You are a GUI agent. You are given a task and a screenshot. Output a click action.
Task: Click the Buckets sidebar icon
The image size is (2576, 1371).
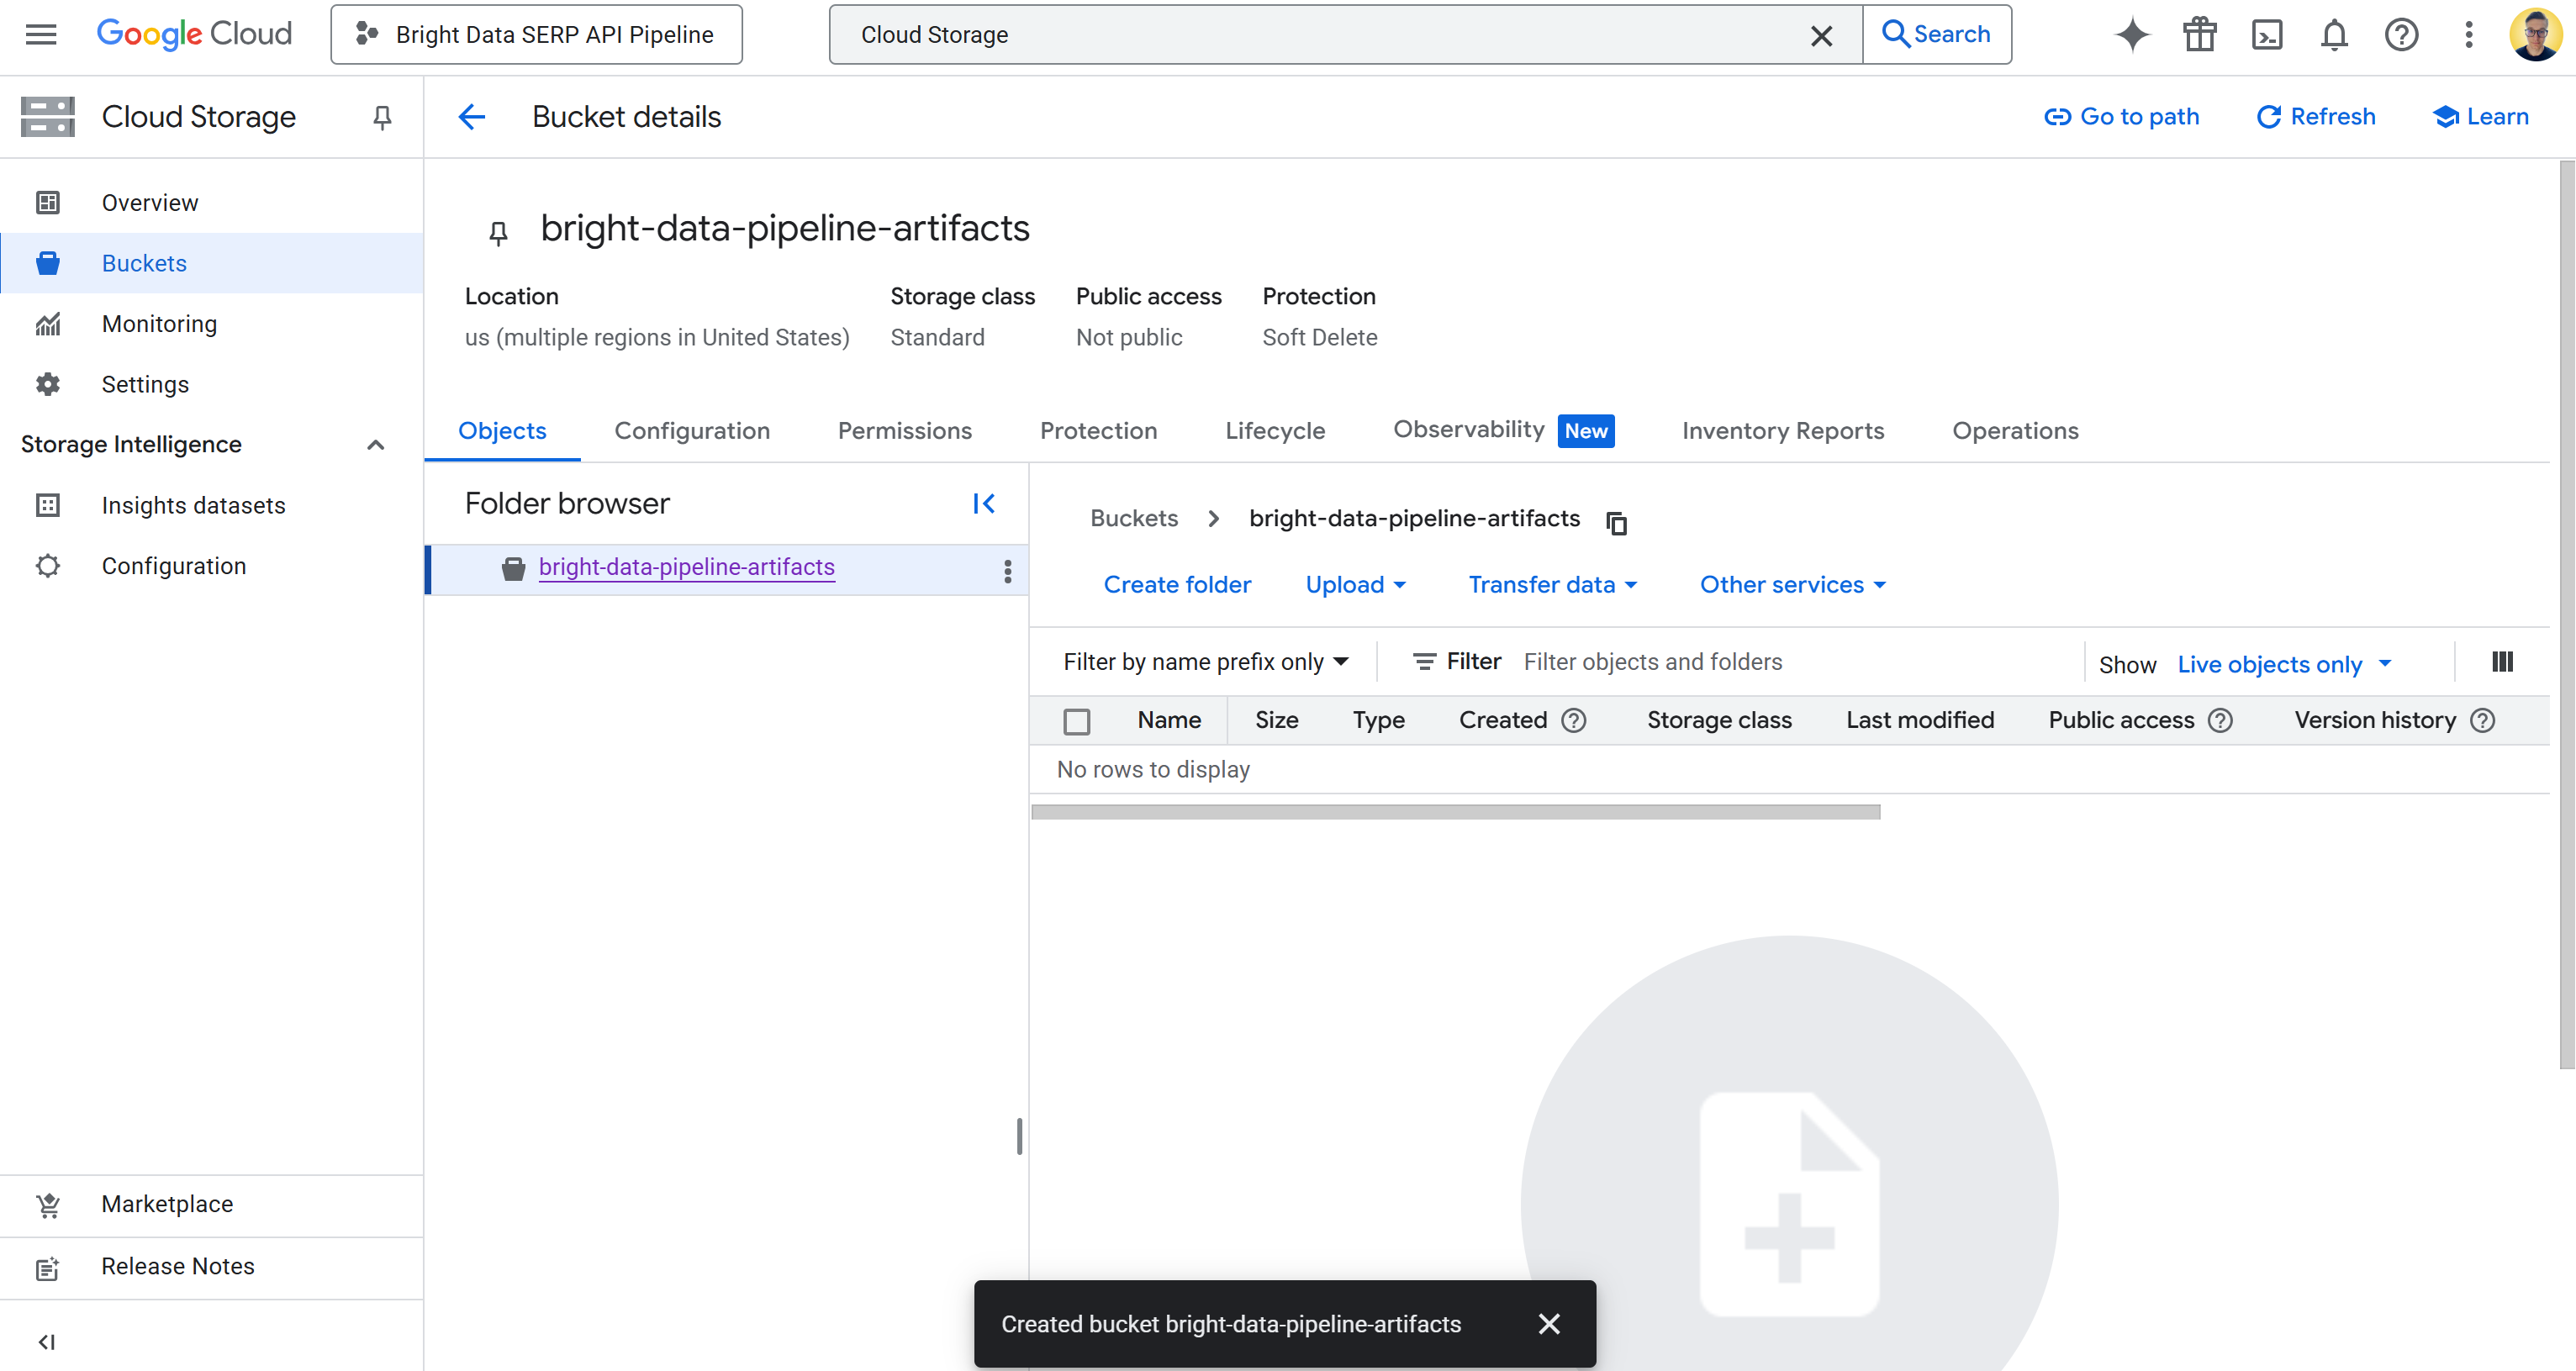pos(47,263)
